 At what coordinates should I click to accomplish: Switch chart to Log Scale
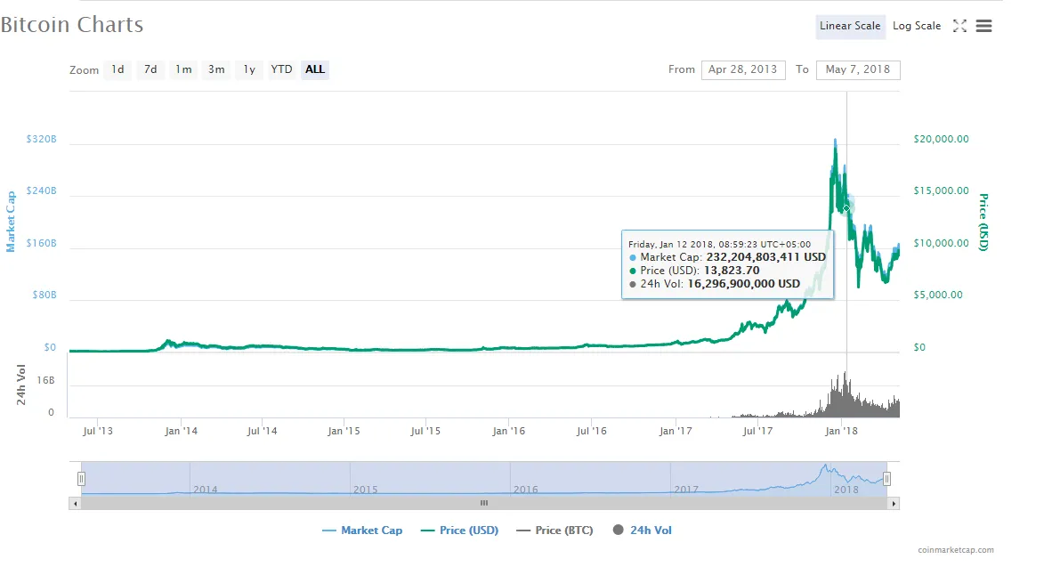(917, 26)
